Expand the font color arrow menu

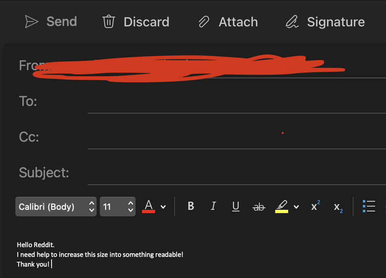pos(163,207)
